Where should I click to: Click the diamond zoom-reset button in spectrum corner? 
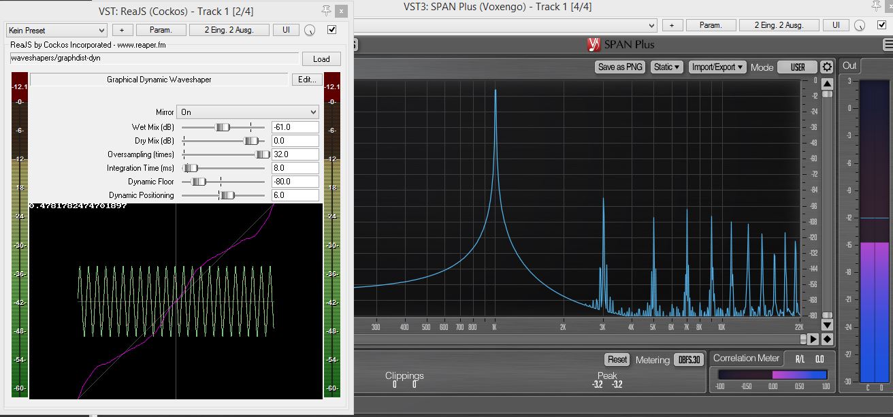(x=827, y=339)
